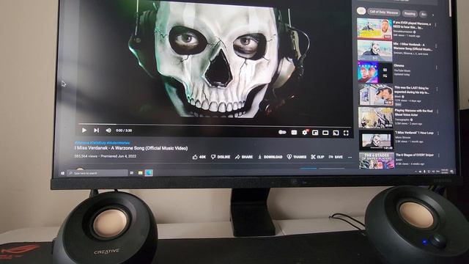This screenshot has width=469, height=264.
Task: Open 'Playing Warzone with the Real Ghost Voice Actor' thumbnail
Action: [376, 117]
